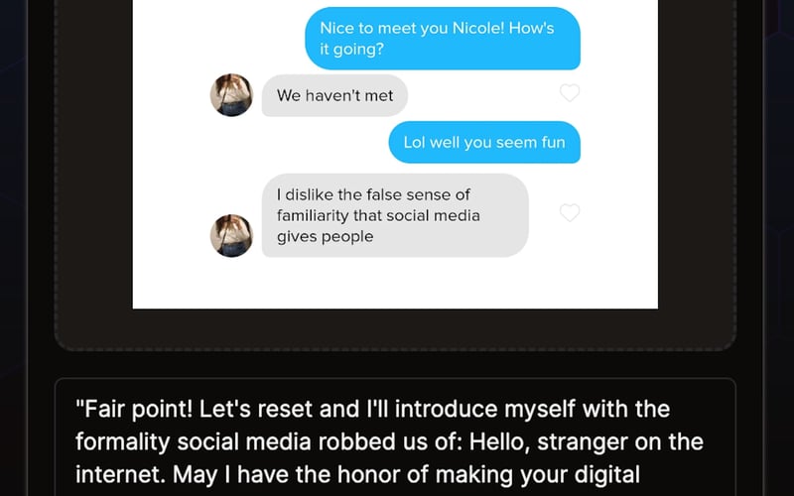Click the grey "We haven't met" bubble
The image size is (794, 496).
point(334,95)
